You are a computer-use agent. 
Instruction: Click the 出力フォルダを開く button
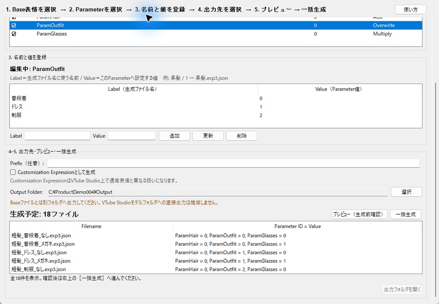[x=402, y=289]
